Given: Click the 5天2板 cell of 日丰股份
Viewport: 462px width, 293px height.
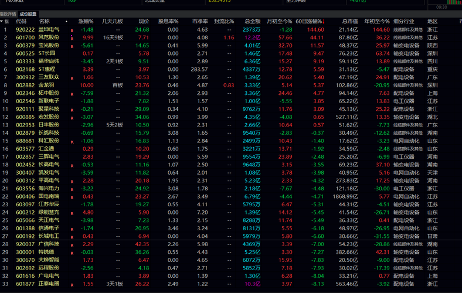Looking at the screenshot, I should [114, 125].
